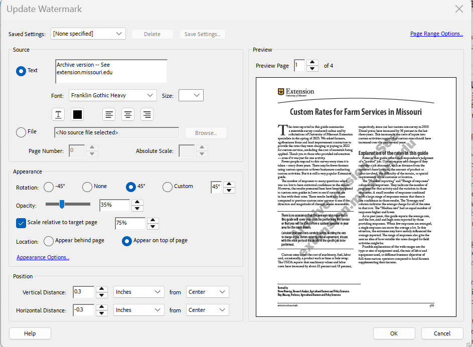Open the black text color swatch

(77, 114)
